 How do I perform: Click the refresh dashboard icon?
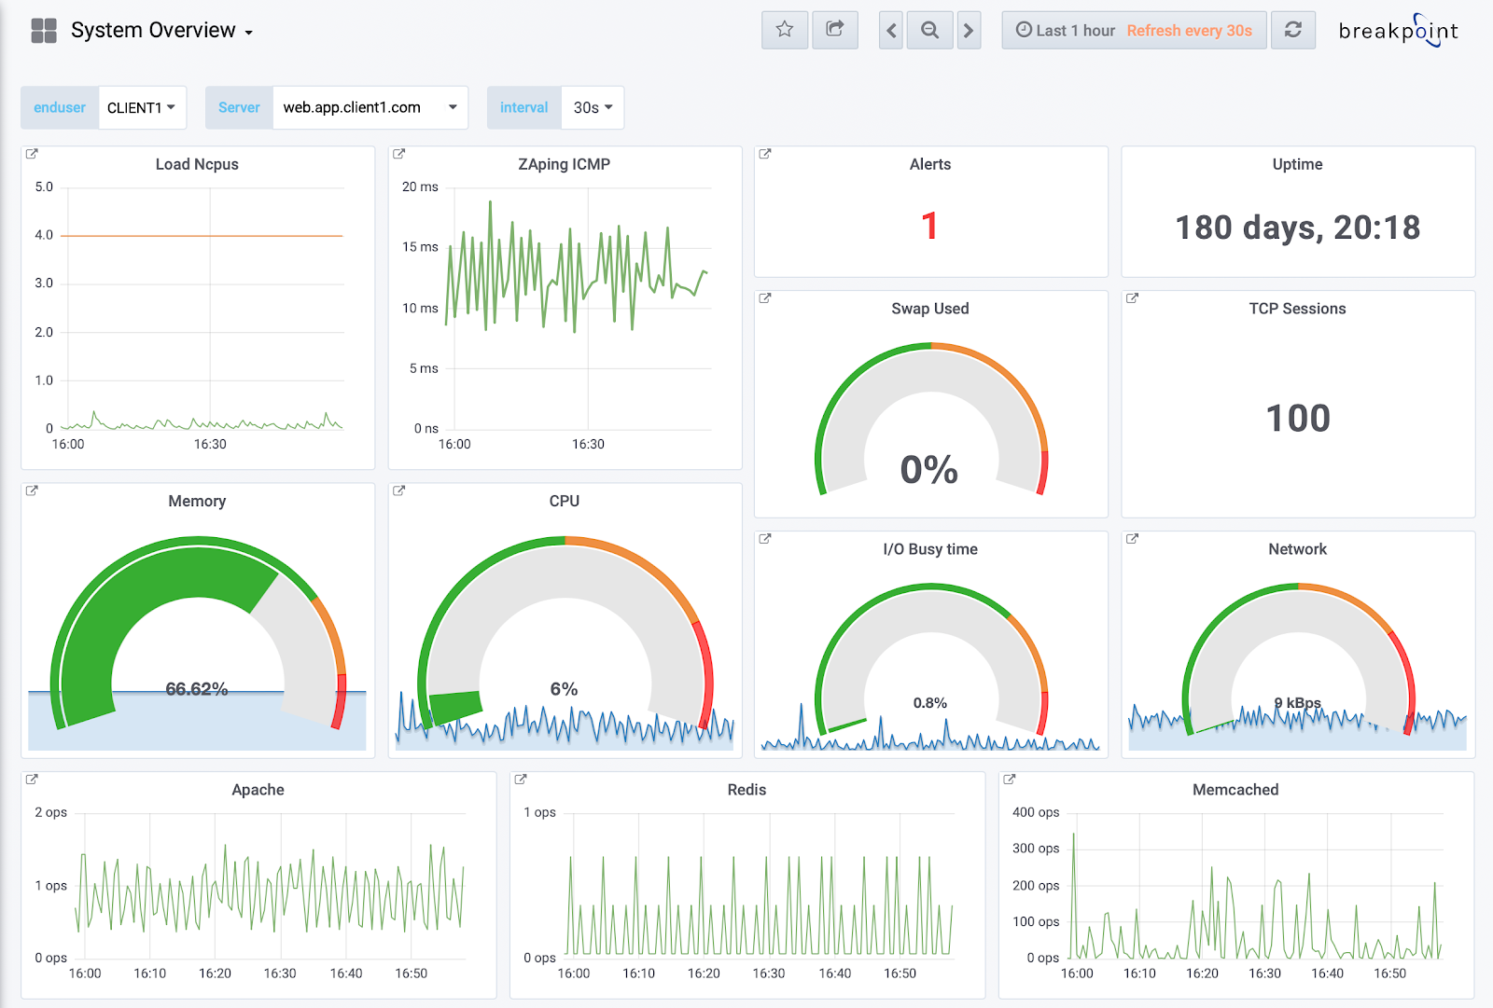coord(1293,29)
